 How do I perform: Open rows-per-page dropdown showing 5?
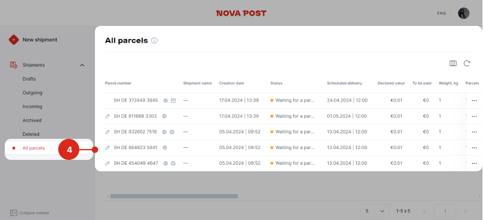click(375, 211)
